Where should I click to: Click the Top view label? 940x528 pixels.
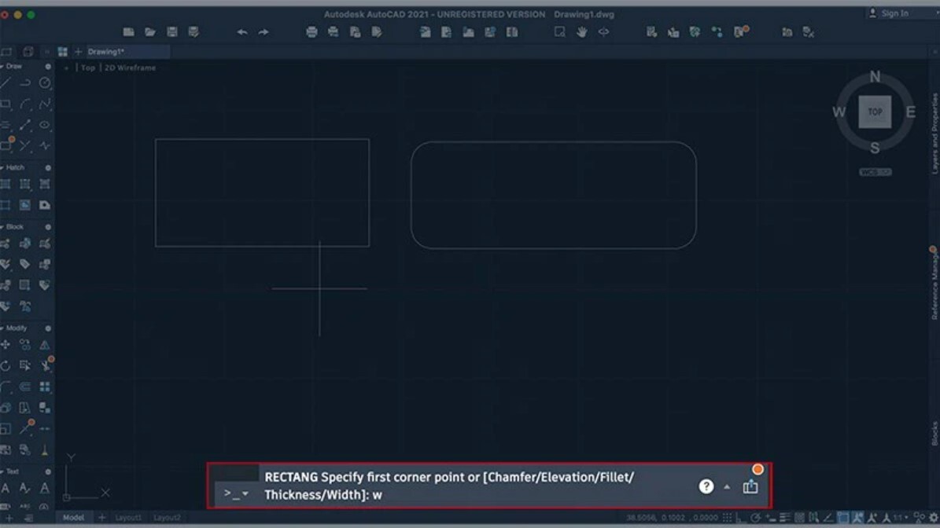click(x=88, y=68)
